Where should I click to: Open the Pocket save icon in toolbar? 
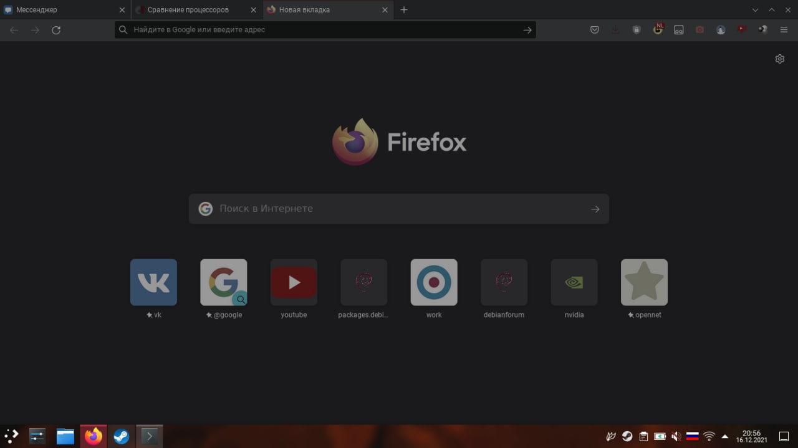pos(595,29)
